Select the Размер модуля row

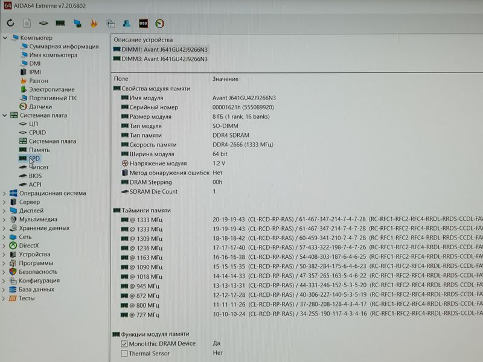195,117
